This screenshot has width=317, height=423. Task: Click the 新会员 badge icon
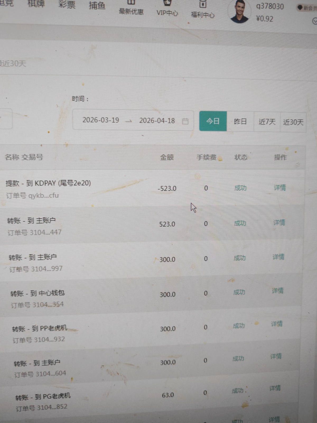click(x=300, y=8)
